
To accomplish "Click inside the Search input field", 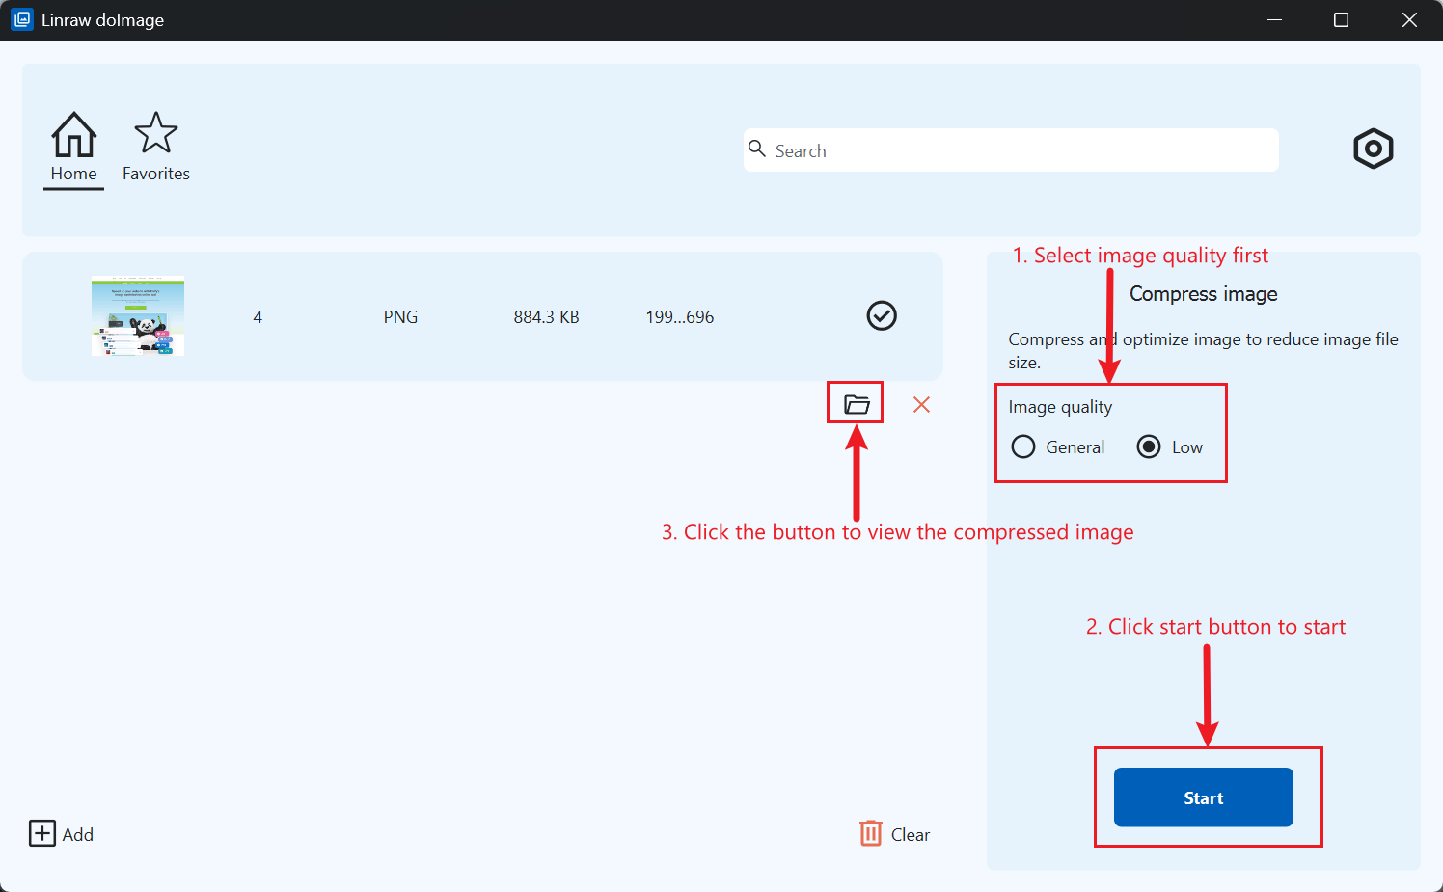I will [1011, 149].
